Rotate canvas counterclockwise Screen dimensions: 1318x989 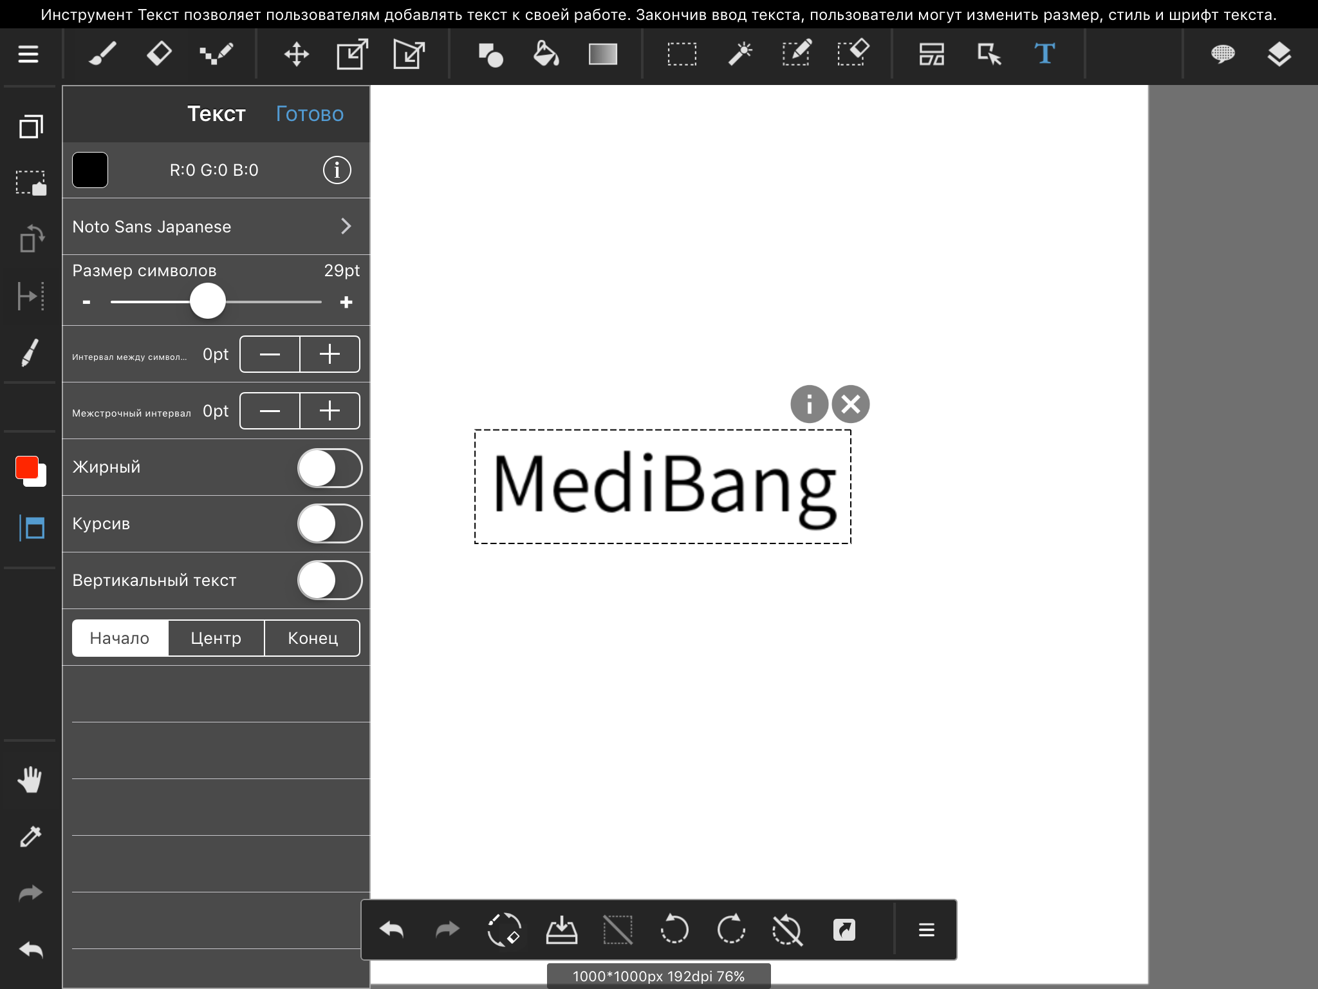pyautogui.click(x=674, y=930)
